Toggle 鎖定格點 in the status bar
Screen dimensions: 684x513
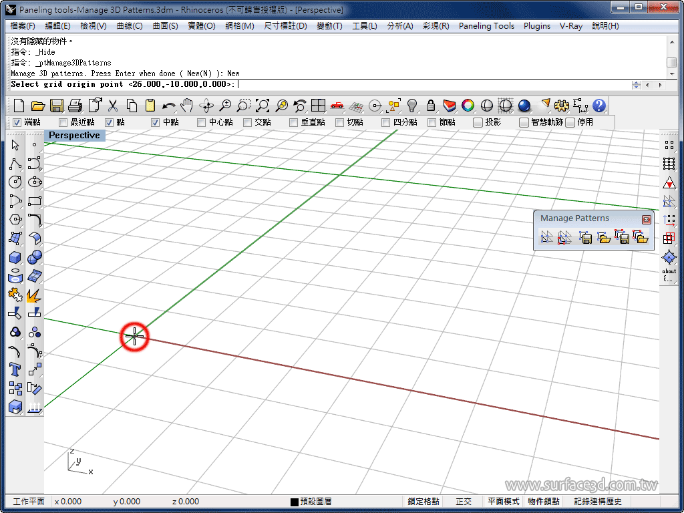423,502
